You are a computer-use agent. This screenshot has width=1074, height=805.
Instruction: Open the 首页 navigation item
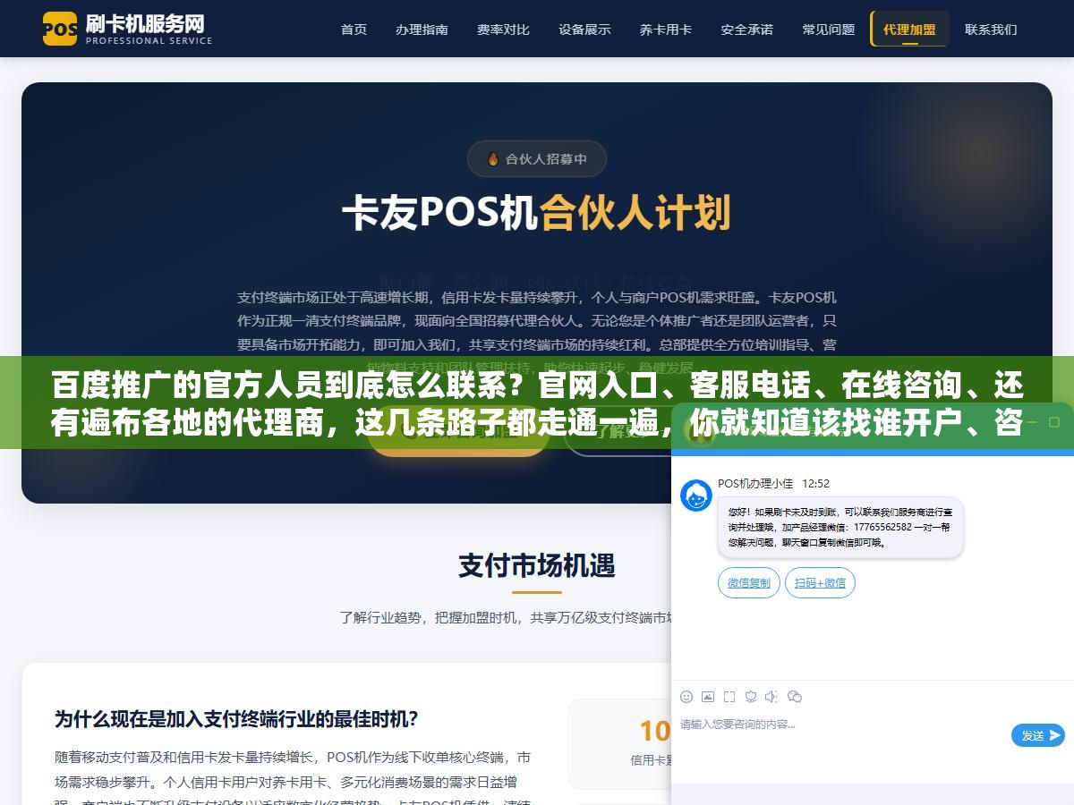tap(354, 30)
